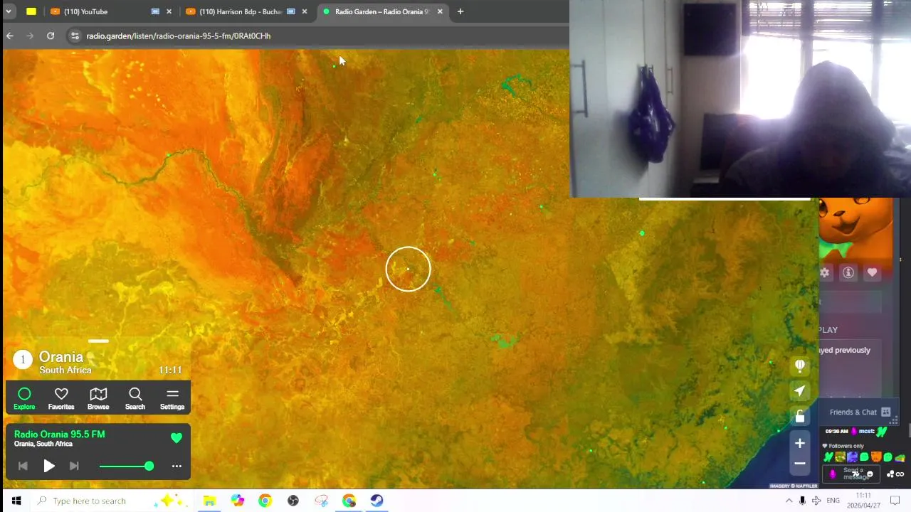
Task: Open OBS Studio from the taskbar
Action: [293, 501]
